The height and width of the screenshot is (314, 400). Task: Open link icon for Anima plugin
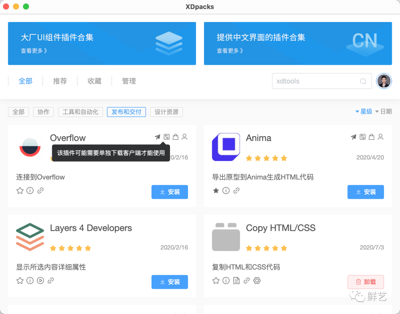[236, 191]
